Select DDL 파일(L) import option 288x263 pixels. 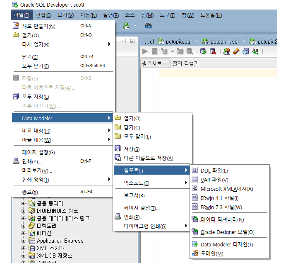(x=230, y=170)
